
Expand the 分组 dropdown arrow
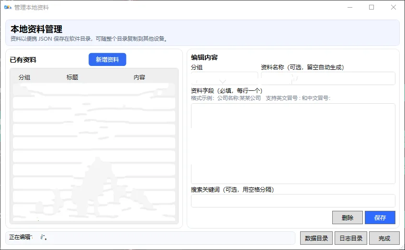coord(223,82)
